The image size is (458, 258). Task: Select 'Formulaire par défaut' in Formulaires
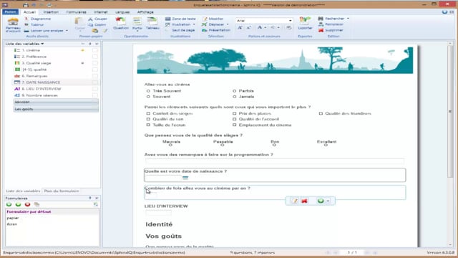click(x=29, y=211)
